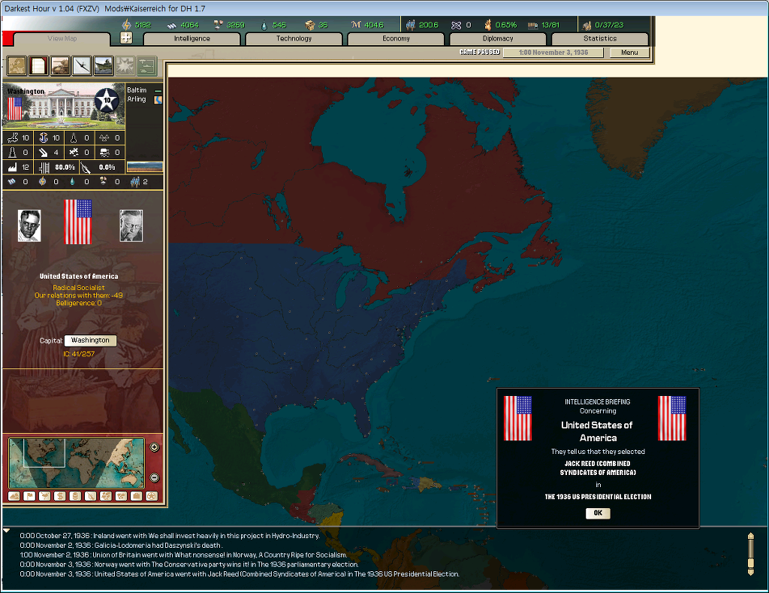This screenshot has width=769, height=593.
Task: Click the right leader portrait with pipe
Action: [x=131, y=225]
